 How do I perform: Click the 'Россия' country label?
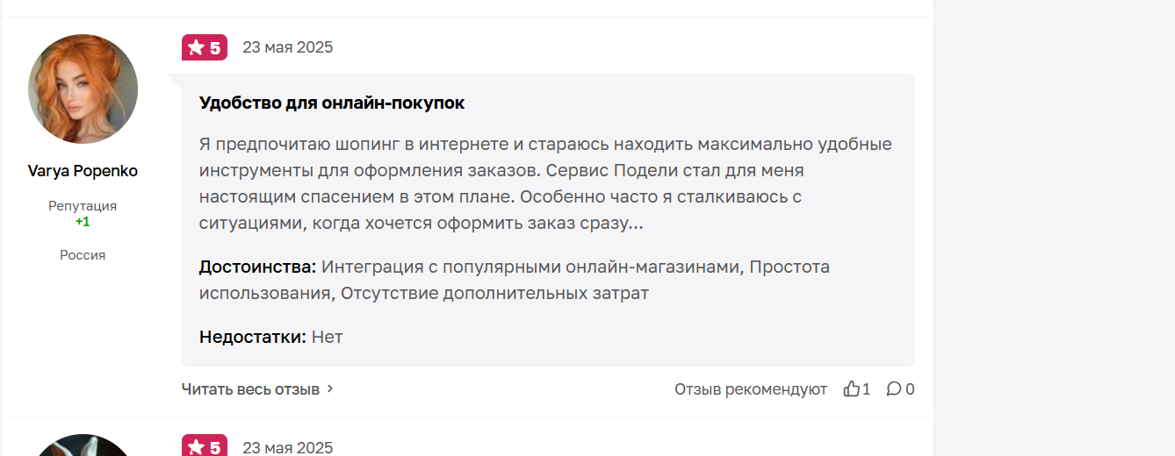pos(83,255)
